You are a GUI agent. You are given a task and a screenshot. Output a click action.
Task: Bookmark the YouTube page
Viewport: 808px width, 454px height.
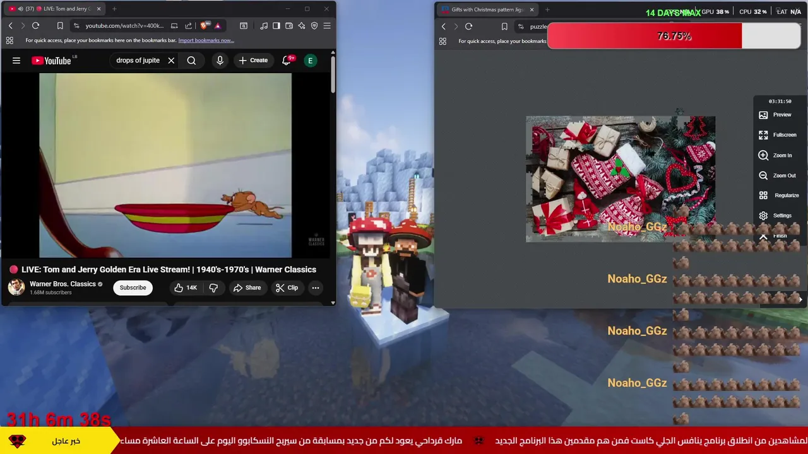pos(60,26)
